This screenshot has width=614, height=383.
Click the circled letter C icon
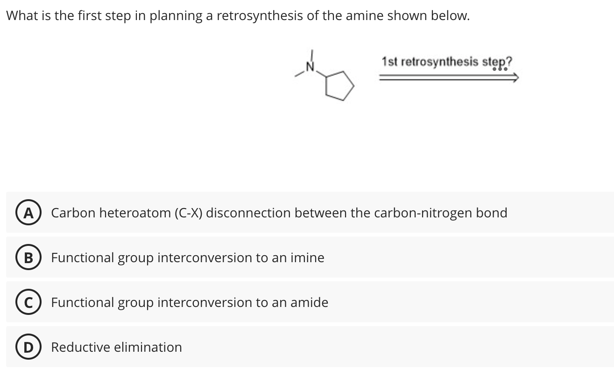tap(28, 302)
